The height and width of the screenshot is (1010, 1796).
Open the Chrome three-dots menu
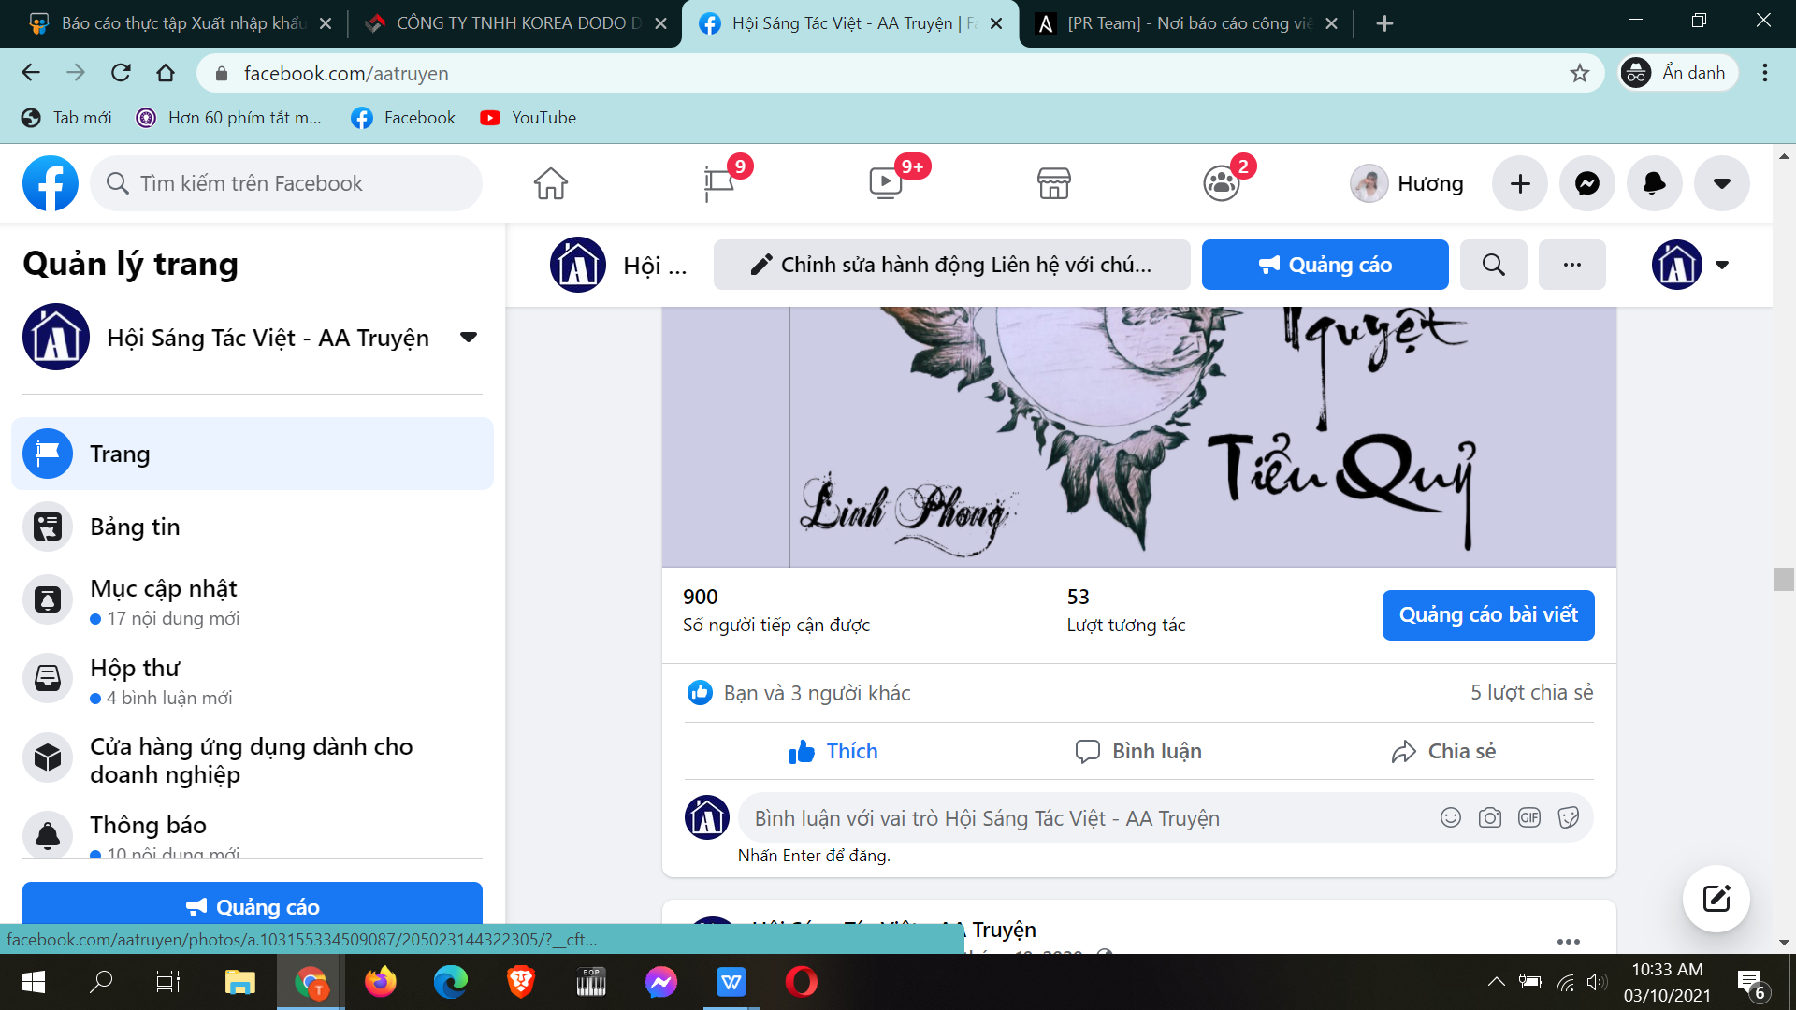1765,73
